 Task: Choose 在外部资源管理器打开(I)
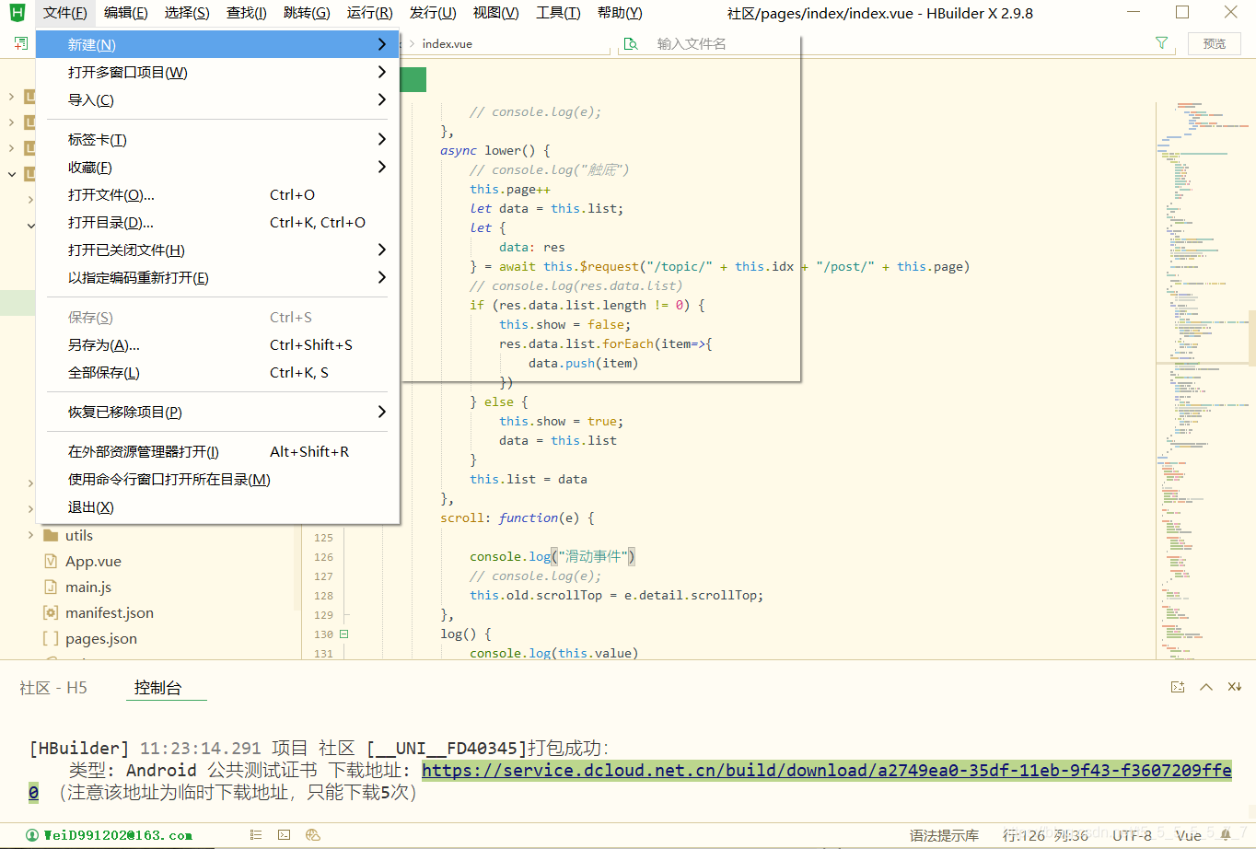click(217, 451)
